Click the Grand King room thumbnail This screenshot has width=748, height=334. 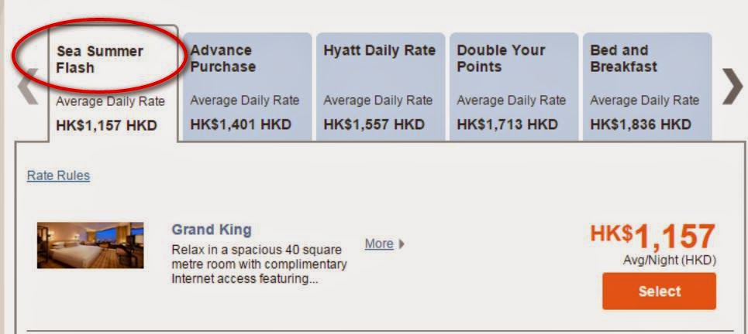[x=90, y=244]
